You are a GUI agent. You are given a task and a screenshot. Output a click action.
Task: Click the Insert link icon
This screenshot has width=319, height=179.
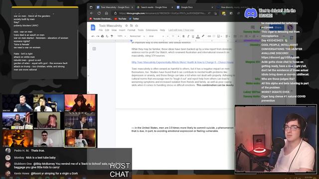[209, 36]
